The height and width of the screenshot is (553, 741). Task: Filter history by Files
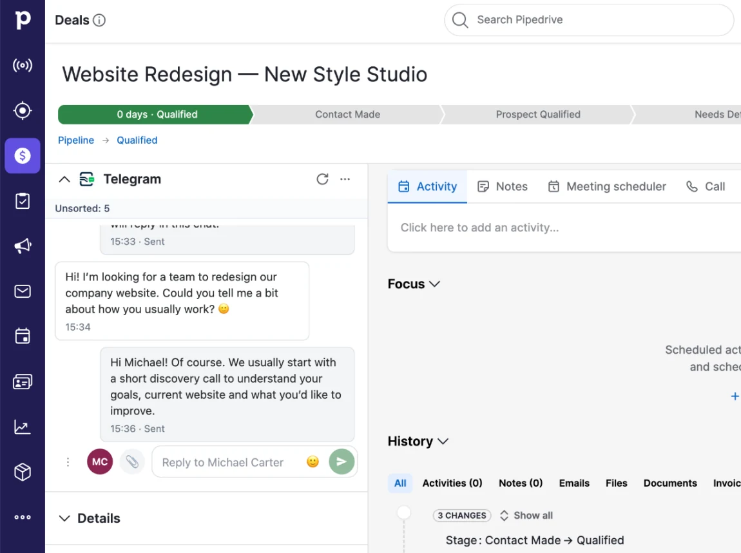(x=616, y=483)
